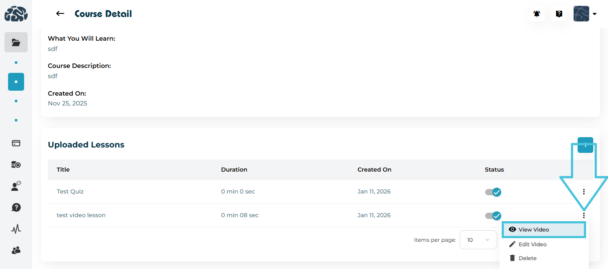Click the pulse activity icon in sidebar
608x269 pixels.
pyautogui.click(x=16, y=229)
